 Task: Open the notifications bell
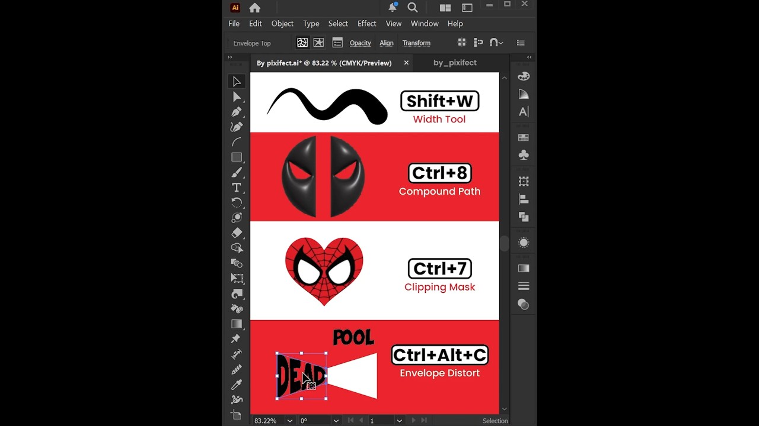tap(393, 7)
